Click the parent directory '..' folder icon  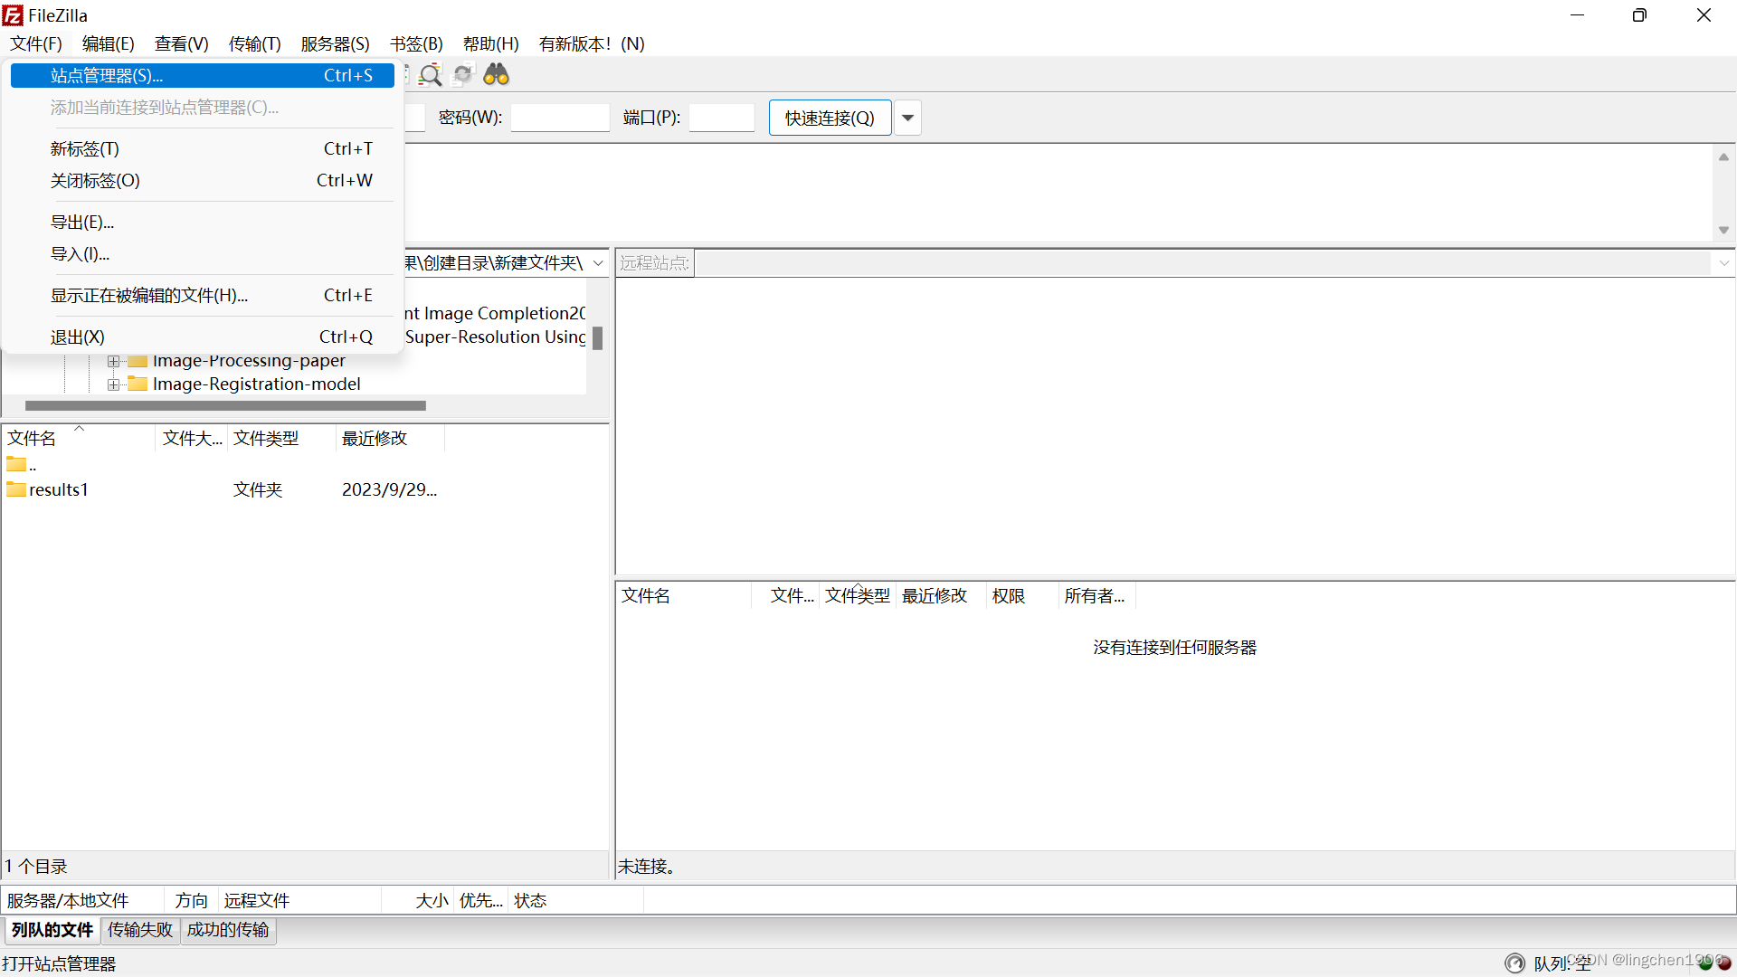tap(16, 465)
